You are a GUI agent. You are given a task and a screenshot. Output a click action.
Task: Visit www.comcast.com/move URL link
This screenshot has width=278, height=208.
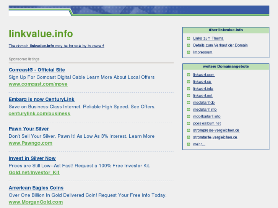(x=38, y=84)
